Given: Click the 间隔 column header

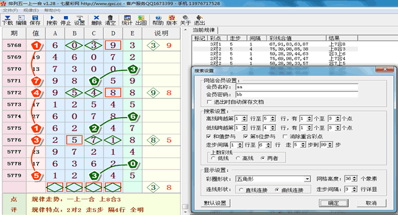Looking at the screenshot, I should [x=257, y=38].
